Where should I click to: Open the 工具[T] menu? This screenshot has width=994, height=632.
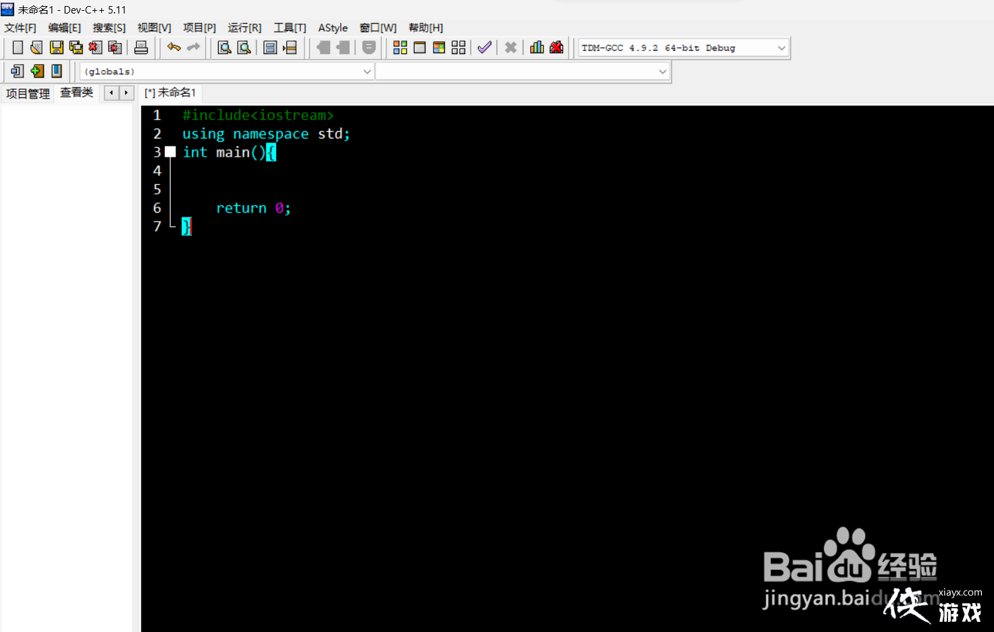point(290,28)
